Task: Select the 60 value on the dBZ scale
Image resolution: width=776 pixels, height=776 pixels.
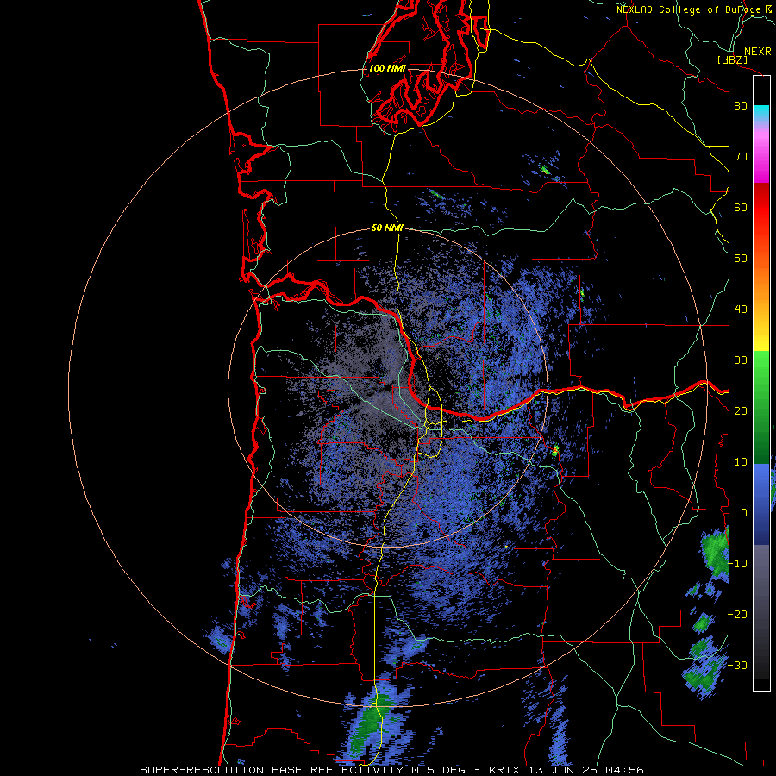Action: pyautogui.click(x=741, y=207)
